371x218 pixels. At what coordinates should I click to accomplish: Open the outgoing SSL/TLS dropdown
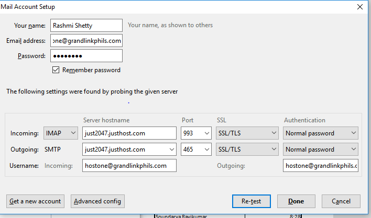pyautogui.click(x=247, y=150)
